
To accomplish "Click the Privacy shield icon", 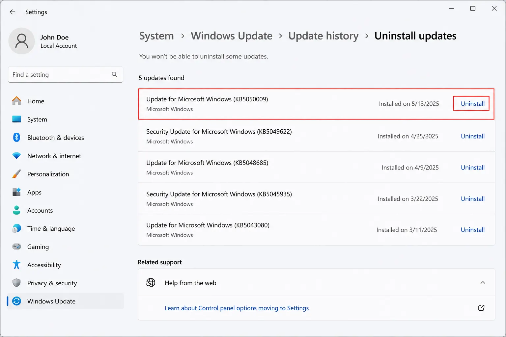I will (x=16, y=283).
